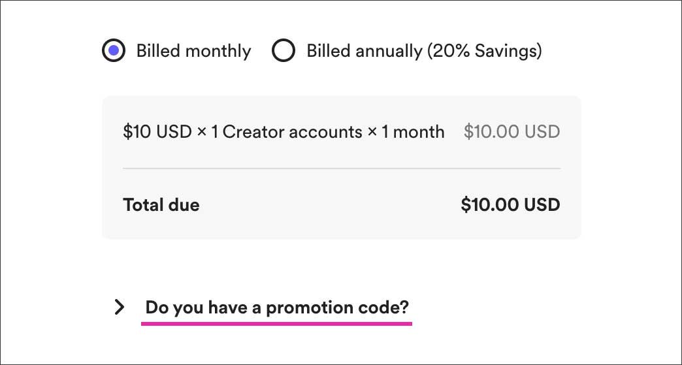Screen dimensions: 682x365
Task: Click the second multiplication sign before "1 month"
Action: [372, 133]
